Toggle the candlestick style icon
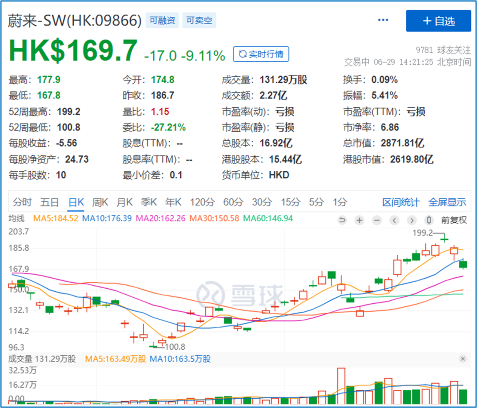Viewport: 477px width, 408px height. (428, 220)
